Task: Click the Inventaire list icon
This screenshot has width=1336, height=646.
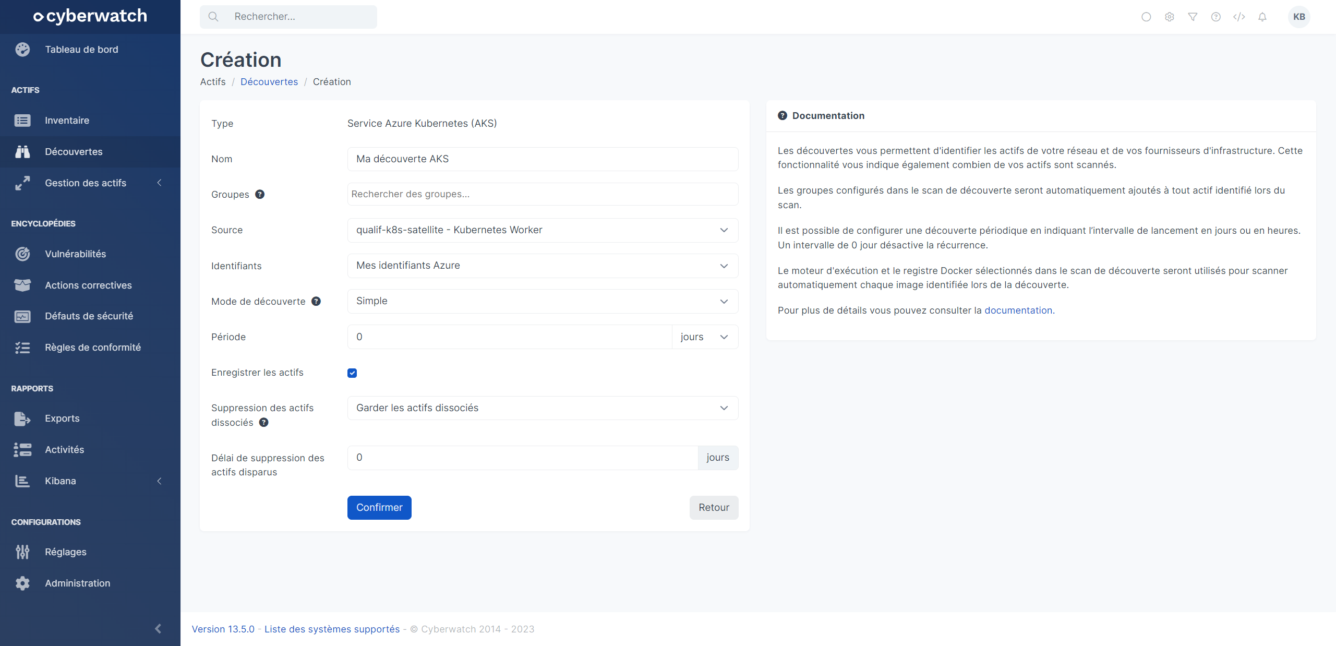Action: tap(22, 121)
